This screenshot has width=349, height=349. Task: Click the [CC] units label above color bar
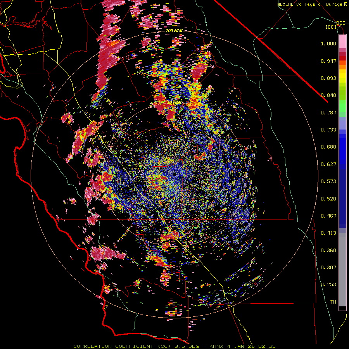click(331, 27)
